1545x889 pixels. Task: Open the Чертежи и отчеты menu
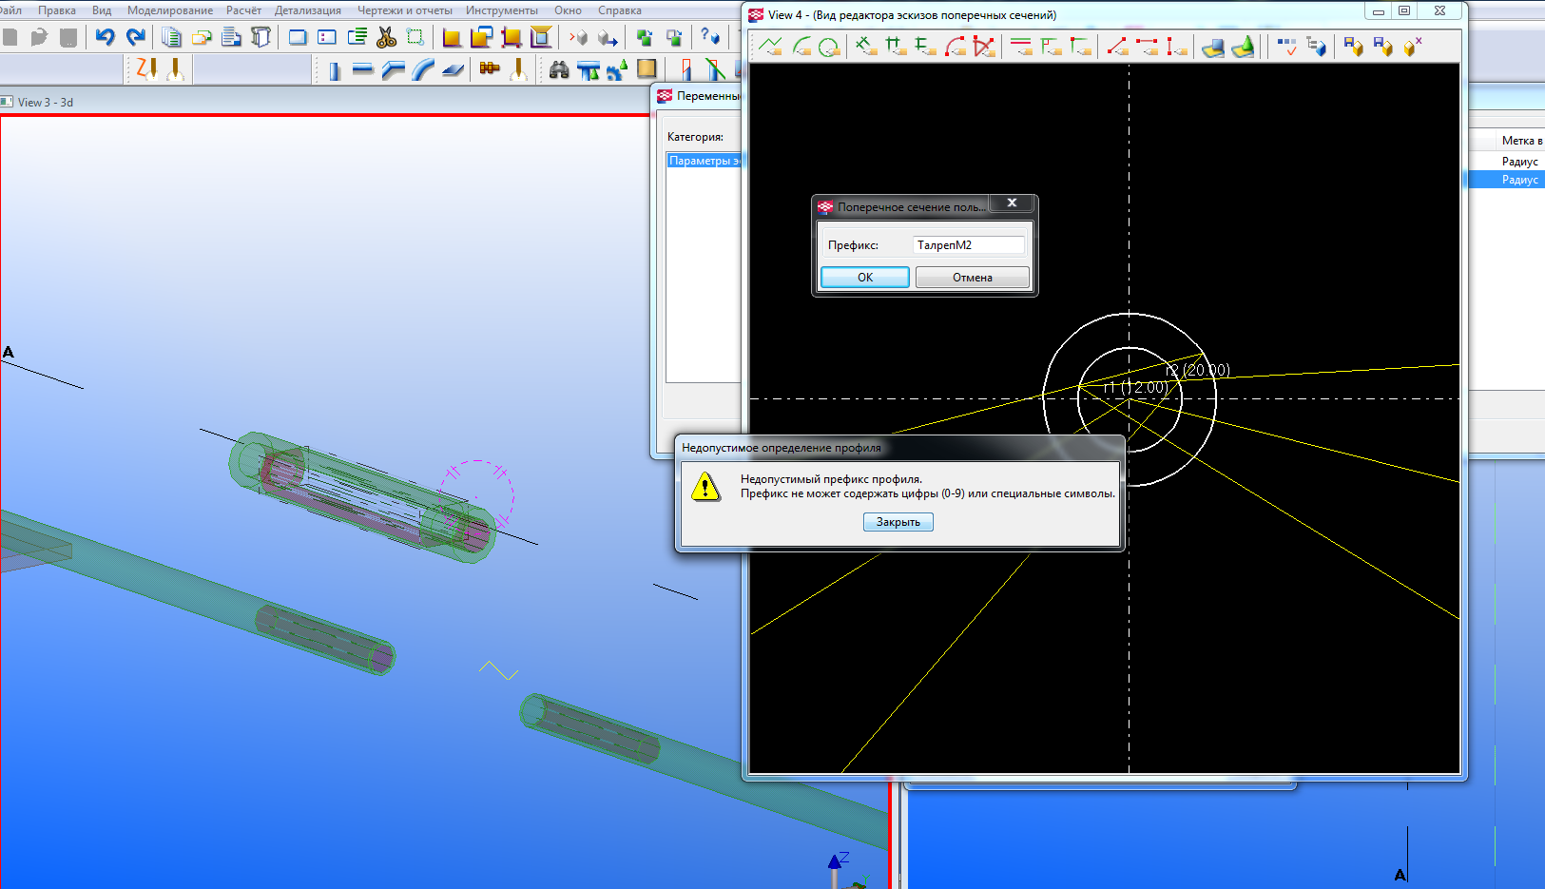(x=404, y=10)
